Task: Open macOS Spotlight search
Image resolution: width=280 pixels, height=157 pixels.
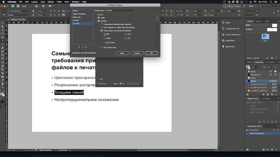Action: tap(271, 2)
